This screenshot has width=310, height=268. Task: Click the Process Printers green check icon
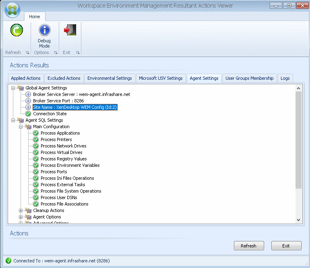coord(36,139)
